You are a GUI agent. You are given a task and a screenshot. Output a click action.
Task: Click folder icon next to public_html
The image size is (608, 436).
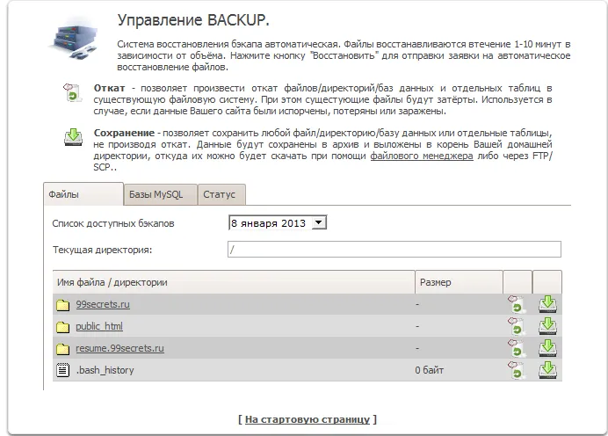coord(62,327)
